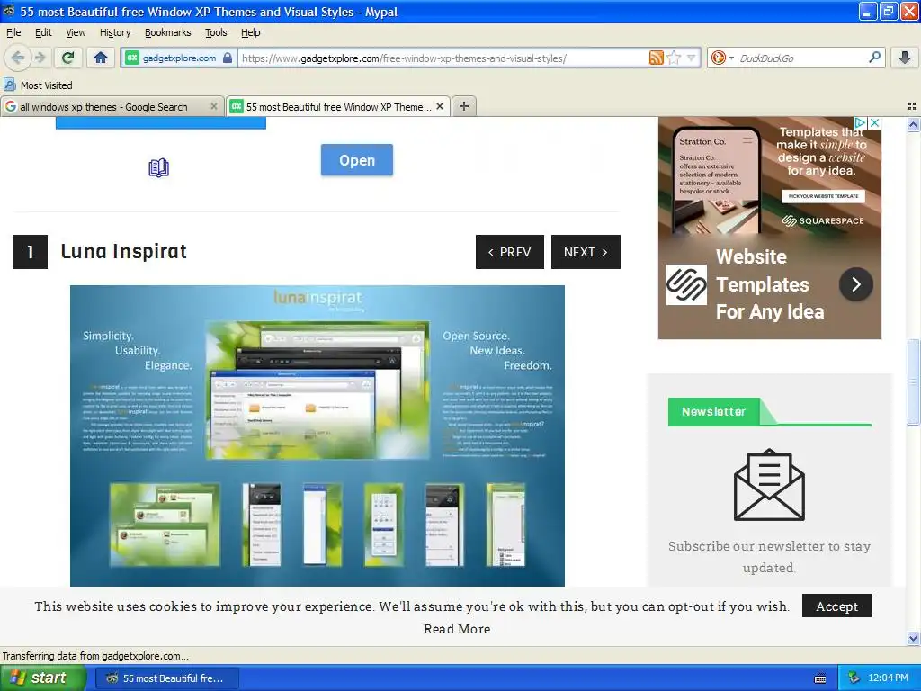
Task: Click the gadgetxplore.com site identity badge
Action: [179, 58]
